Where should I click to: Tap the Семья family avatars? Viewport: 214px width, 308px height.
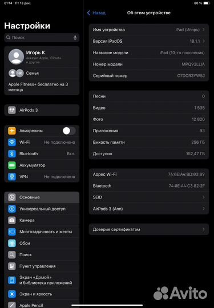[x=16, y=73]
